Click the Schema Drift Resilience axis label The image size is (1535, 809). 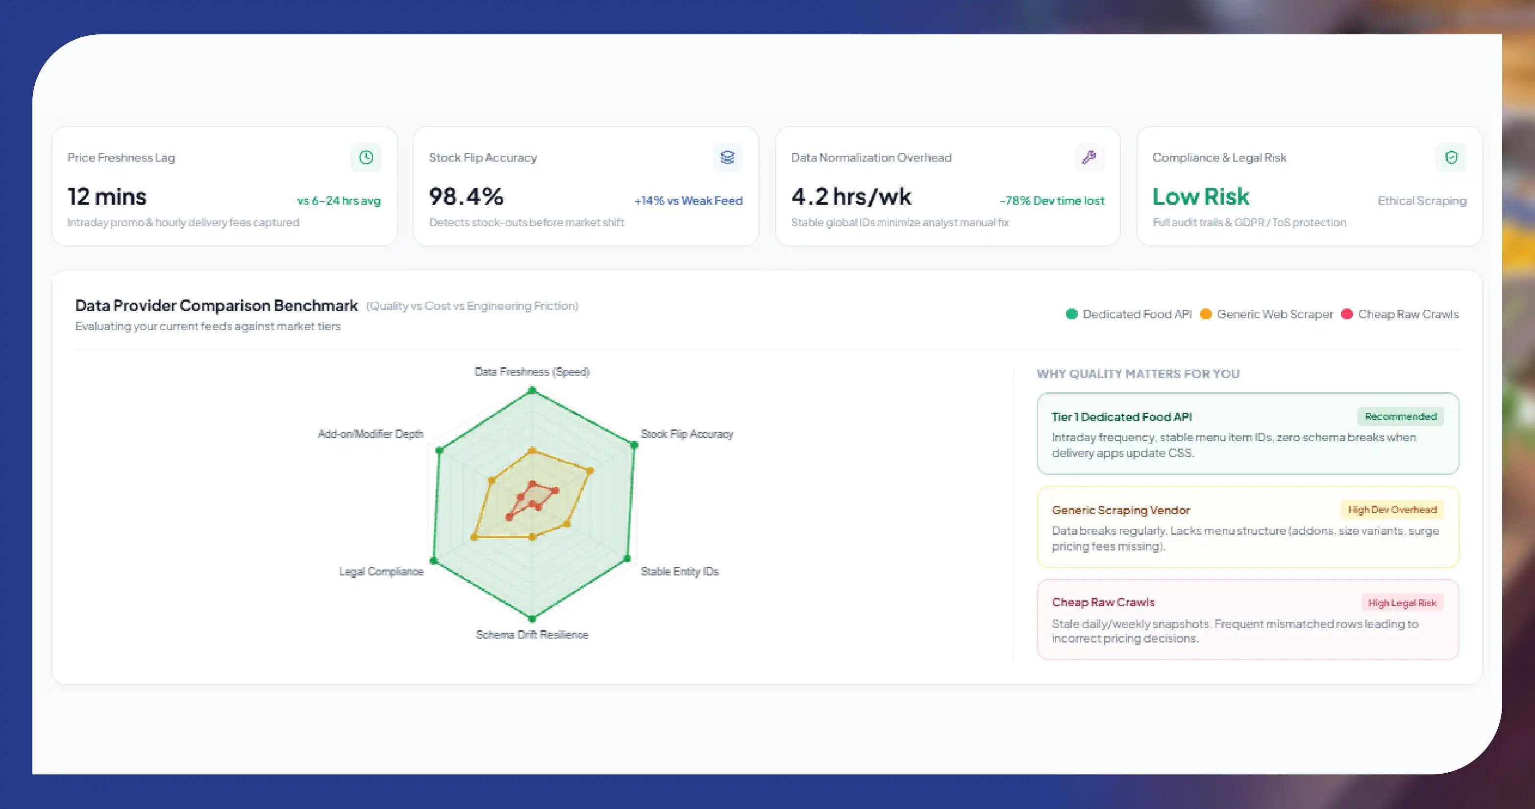click(532, 635)
